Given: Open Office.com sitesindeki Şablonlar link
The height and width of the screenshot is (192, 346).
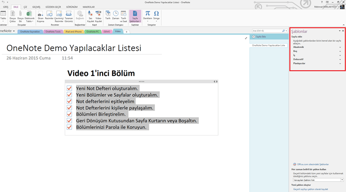Looking at the screenshot, I should pyautogui.click(x=313, y=165).
